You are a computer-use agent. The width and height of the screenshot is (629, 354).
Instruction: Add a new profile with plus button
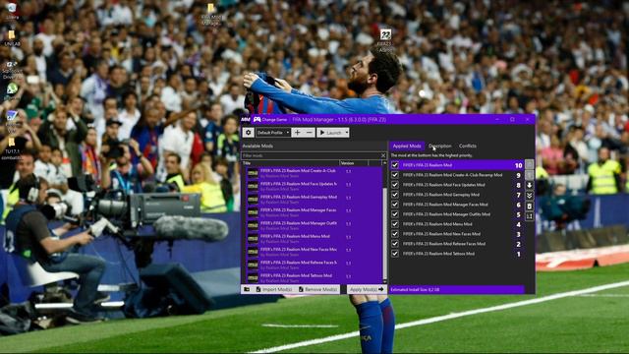(x=297, y=133)
